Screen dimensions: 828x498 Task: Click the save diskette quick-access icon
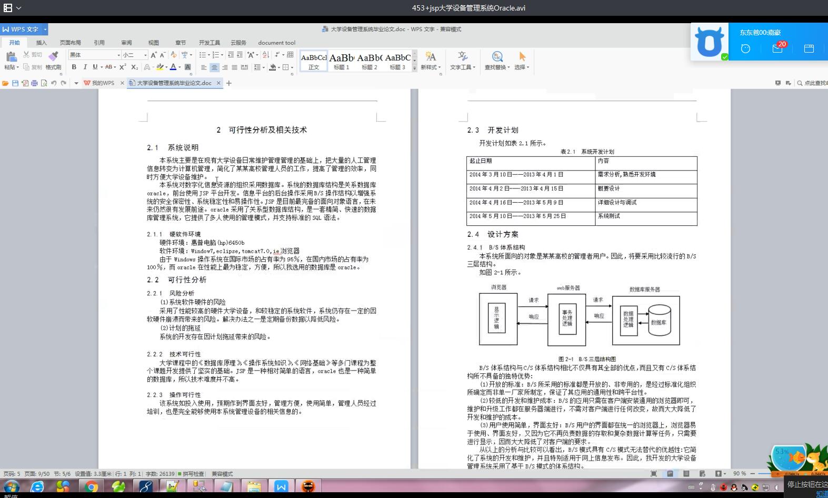coord(15,83)
